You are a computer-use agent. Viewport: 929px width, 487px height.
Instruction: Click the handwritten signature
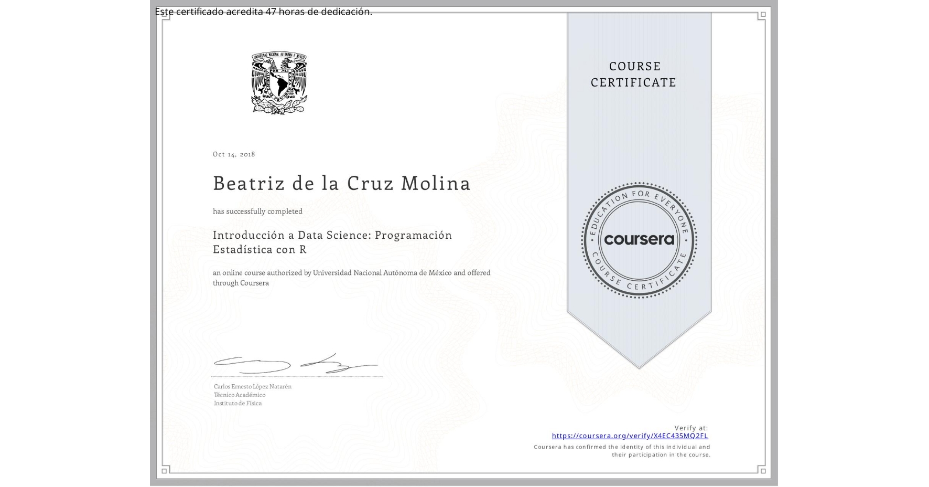tap(296, 363)
